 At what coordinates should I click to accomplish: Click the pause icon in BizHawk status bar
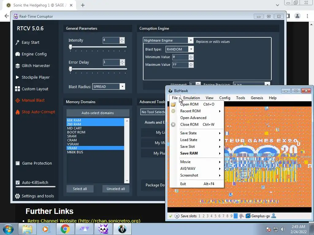point(177,216)
